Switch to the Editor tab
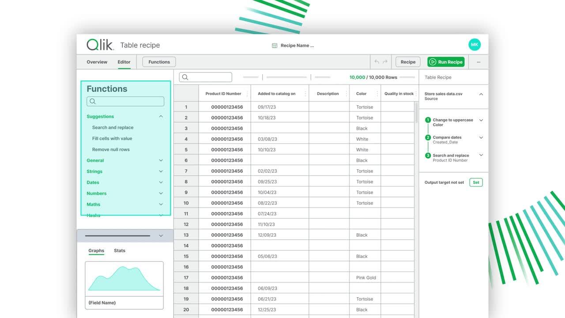The image size is (565, 318). tap(124, 62)
